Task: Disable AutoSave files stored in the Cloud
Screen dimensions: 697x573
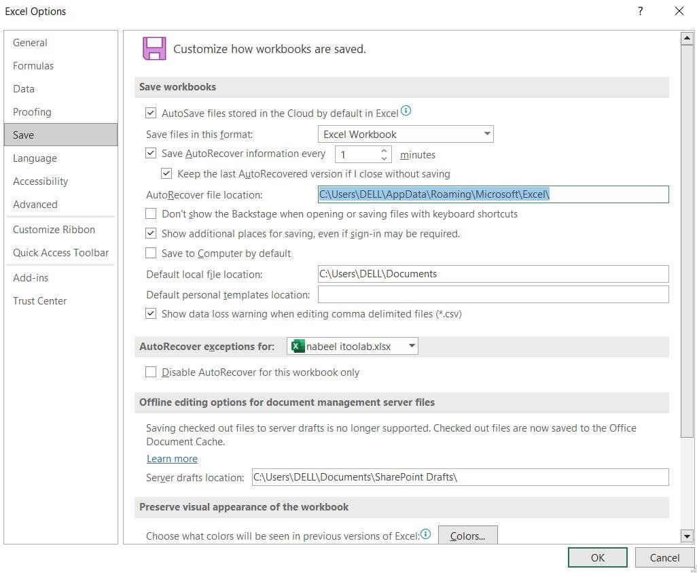Action: 151,111
